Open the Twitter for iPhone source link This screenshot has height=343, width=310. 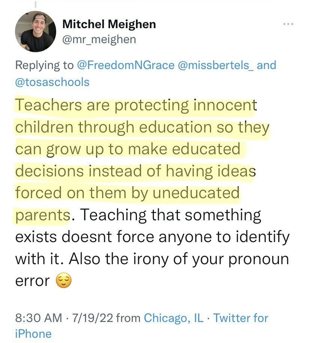pyautogui.click(x=241, y=318)
